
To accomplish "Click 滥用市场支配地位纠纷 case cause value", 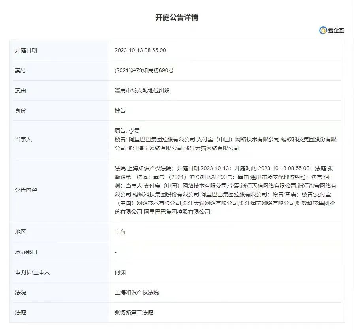I will [x=142, y=90].
